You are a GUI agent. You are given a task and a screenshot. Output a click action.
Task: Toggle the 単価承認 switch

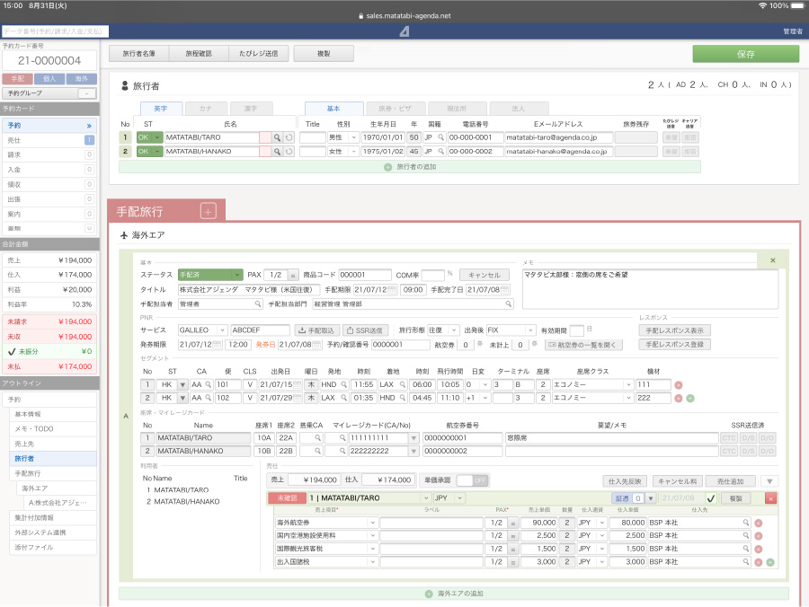pyautogui.click(x=473, y=480)
